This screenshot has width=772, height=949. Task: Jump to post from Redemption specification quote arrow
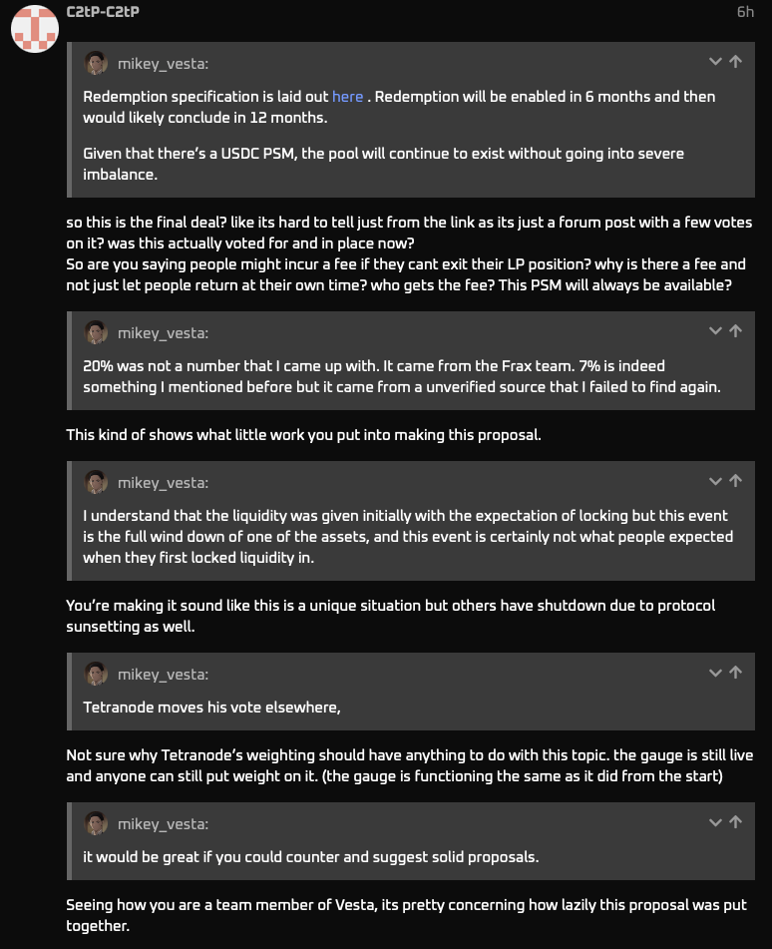pyautogui.click(x=736, y=62)
